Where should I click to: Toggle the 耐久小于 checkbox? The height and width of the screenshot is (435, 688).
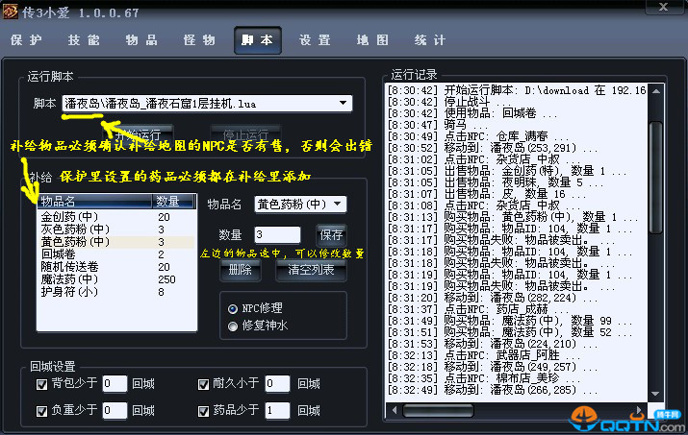pyautogui.click(x=204, y=384)
